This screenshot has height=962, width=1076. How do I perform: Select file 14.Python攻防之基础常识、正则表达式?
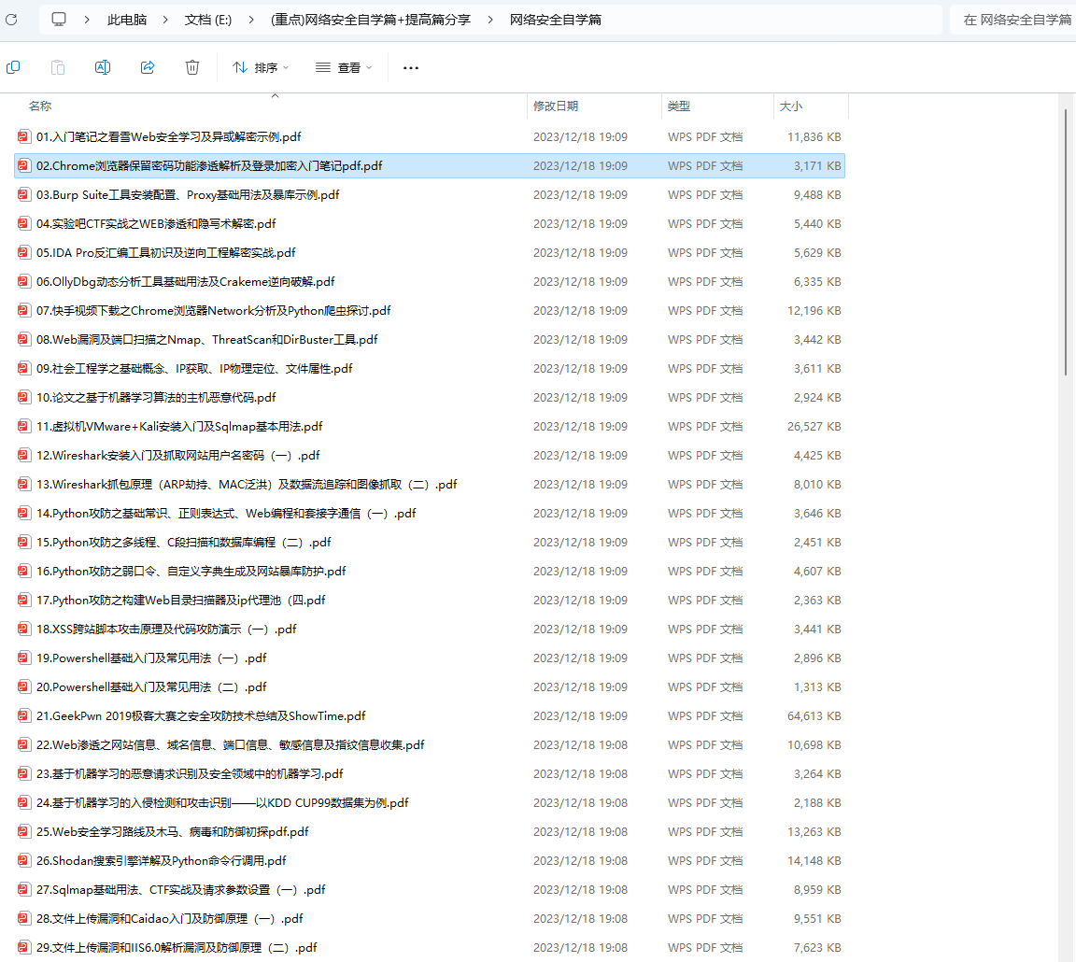430,514
